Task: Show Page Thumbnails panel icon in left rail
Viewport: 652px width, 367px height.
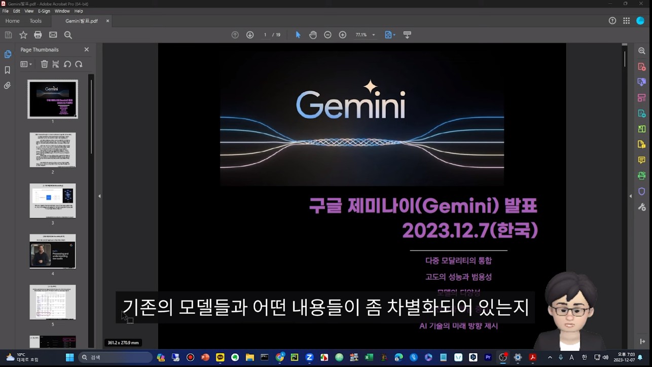Action: (8, 54)
